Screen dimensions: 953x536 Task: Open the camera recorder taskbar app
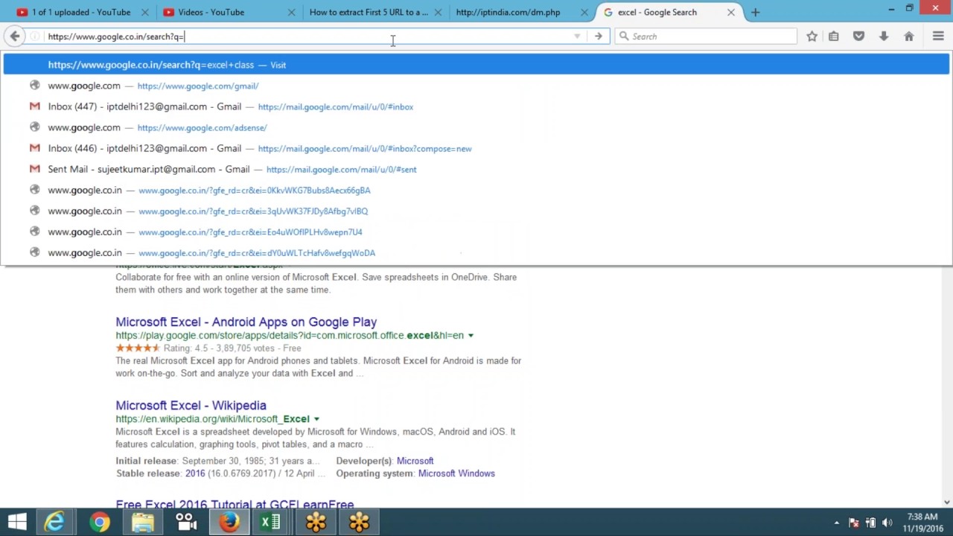tap(185, 522)
